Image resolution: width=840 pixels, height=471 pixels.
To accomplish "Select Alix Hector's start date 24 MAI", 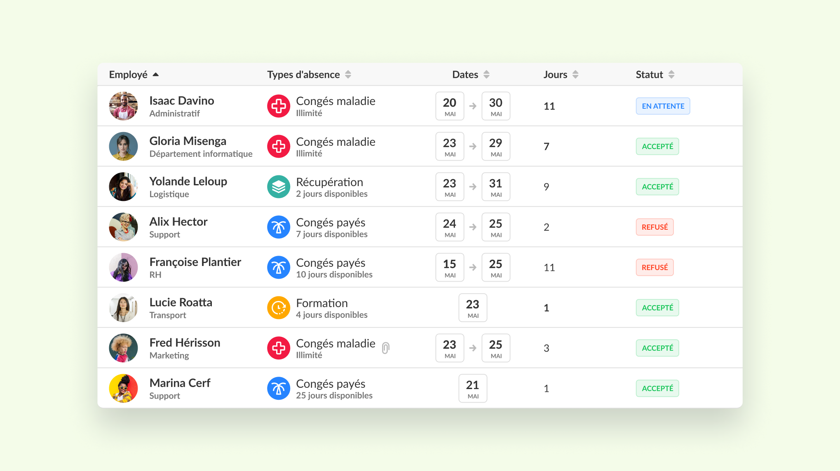I will (x=450, y=227).
